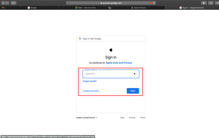Focus the Email or phone field
The width and height of the screenshot is (219, 138).
[x=111, y=74]
